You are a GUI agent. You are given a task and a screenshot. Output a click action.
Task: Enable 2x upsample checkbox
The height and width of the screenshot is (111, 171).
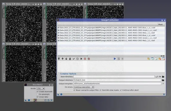tap(37, 94)
